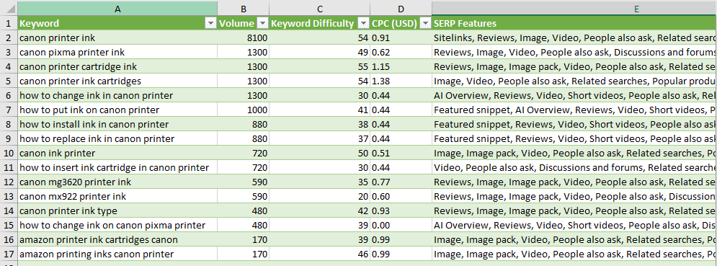717x266 pixels.
Task: Select cell 'canon pixma printer ink'
Action: 117,52
